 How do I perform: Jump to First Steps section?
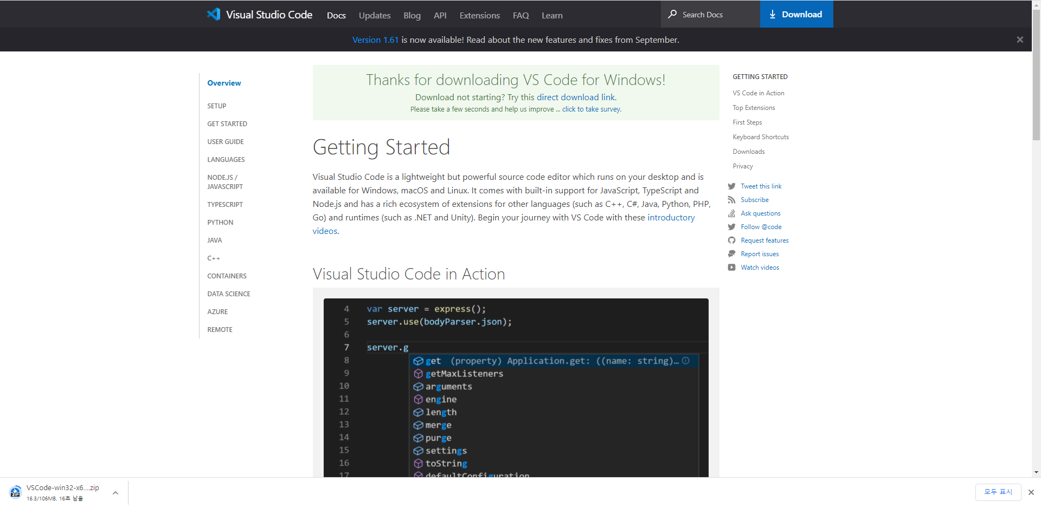[x=747, y=122]
